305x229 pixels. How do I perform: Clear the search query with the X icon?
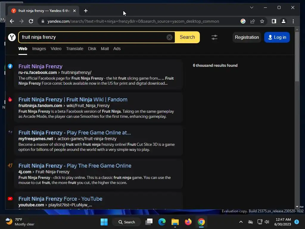pyautogui.click(x=169, y=37)
